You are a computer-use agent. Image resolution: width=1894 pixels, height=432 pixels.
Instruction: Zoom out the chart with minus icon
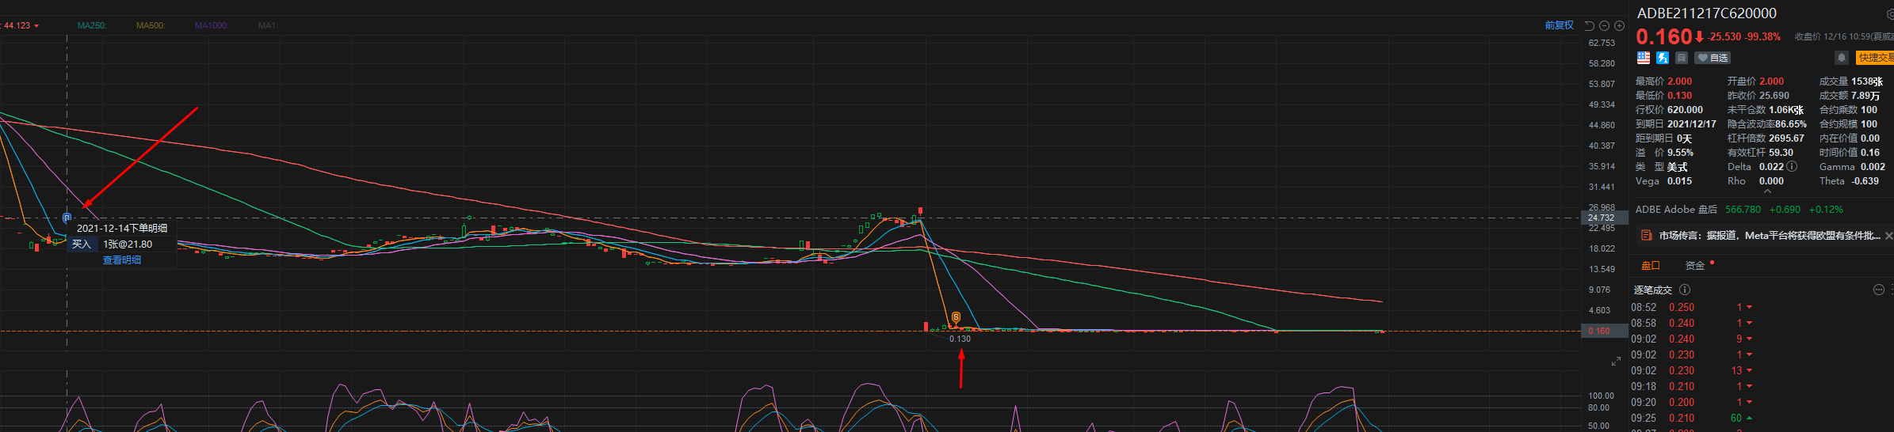[1604, 25]
